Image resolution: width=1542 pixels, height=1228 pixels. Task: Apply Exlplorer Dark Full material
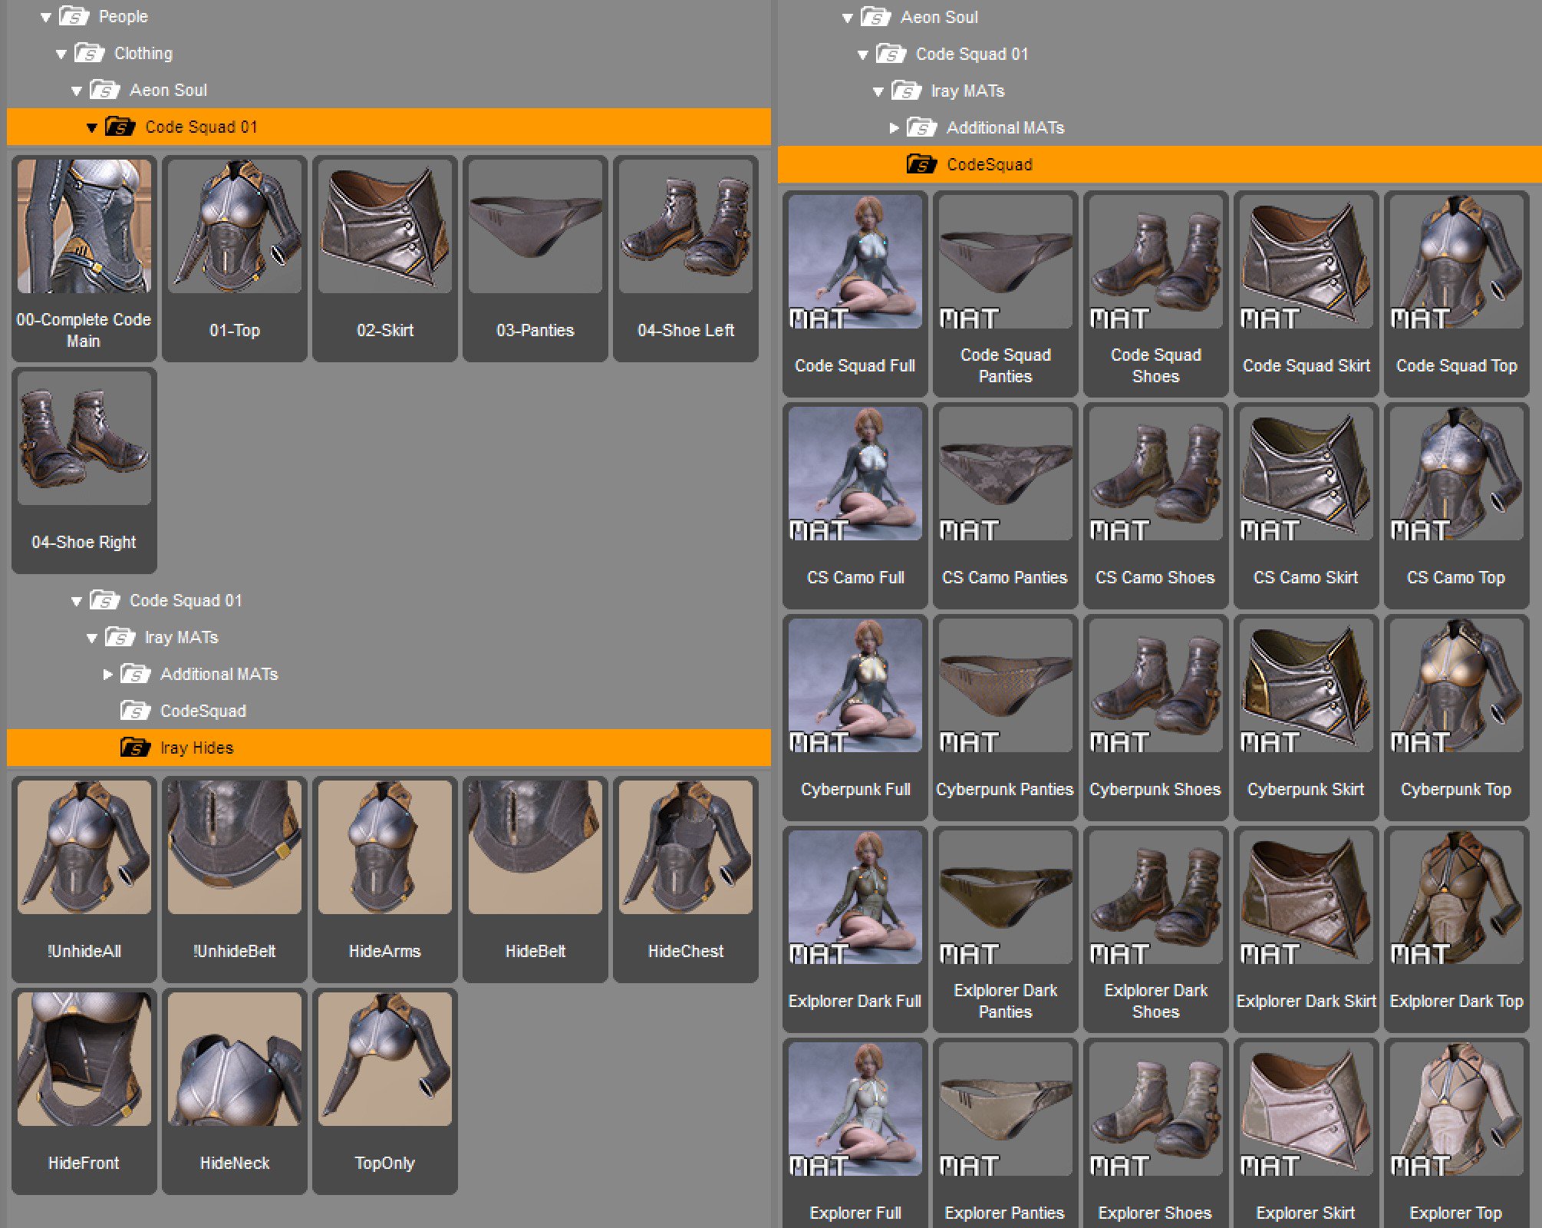pyautogui.click(x=855, y=929)
